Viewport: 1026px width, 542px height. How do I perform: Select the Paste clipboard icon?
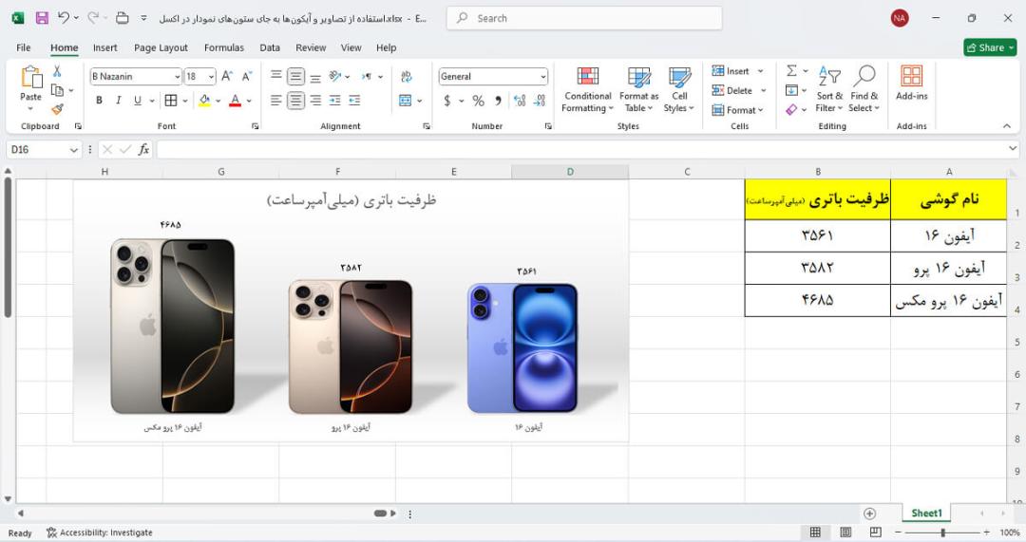(x=30, y=77)
